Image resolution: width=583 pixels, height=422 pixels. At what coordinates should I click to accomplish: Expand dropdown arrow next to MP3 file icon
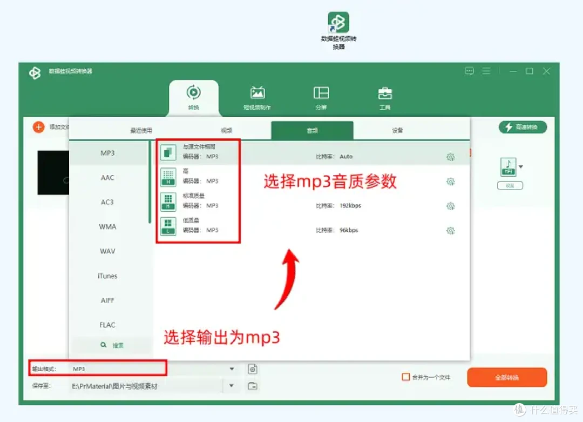tap(521, 167)
